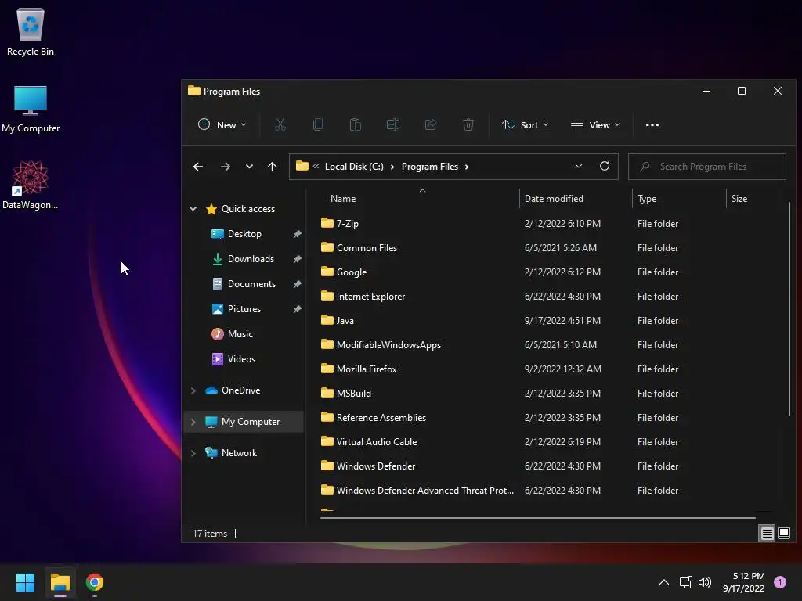
Task: Click the Paste clipboard icon
Action: pos(355,124)
